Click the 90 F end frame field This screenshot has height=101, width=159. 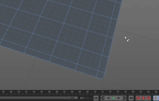coord(85,98)
